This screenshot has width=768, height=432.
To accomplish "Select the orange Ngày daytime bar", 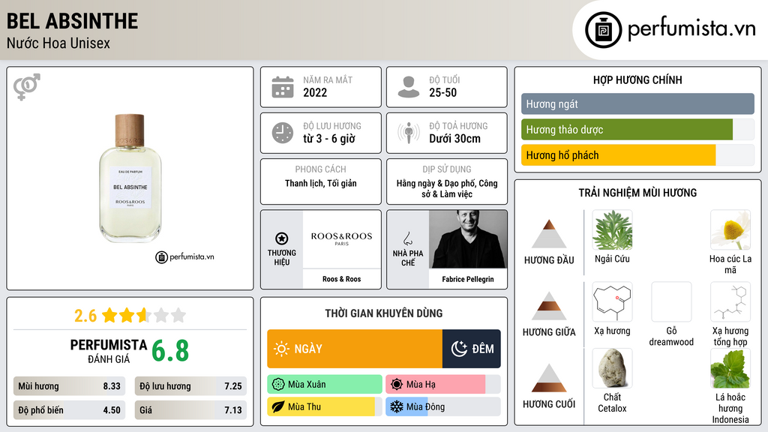I will click(355, 349).
